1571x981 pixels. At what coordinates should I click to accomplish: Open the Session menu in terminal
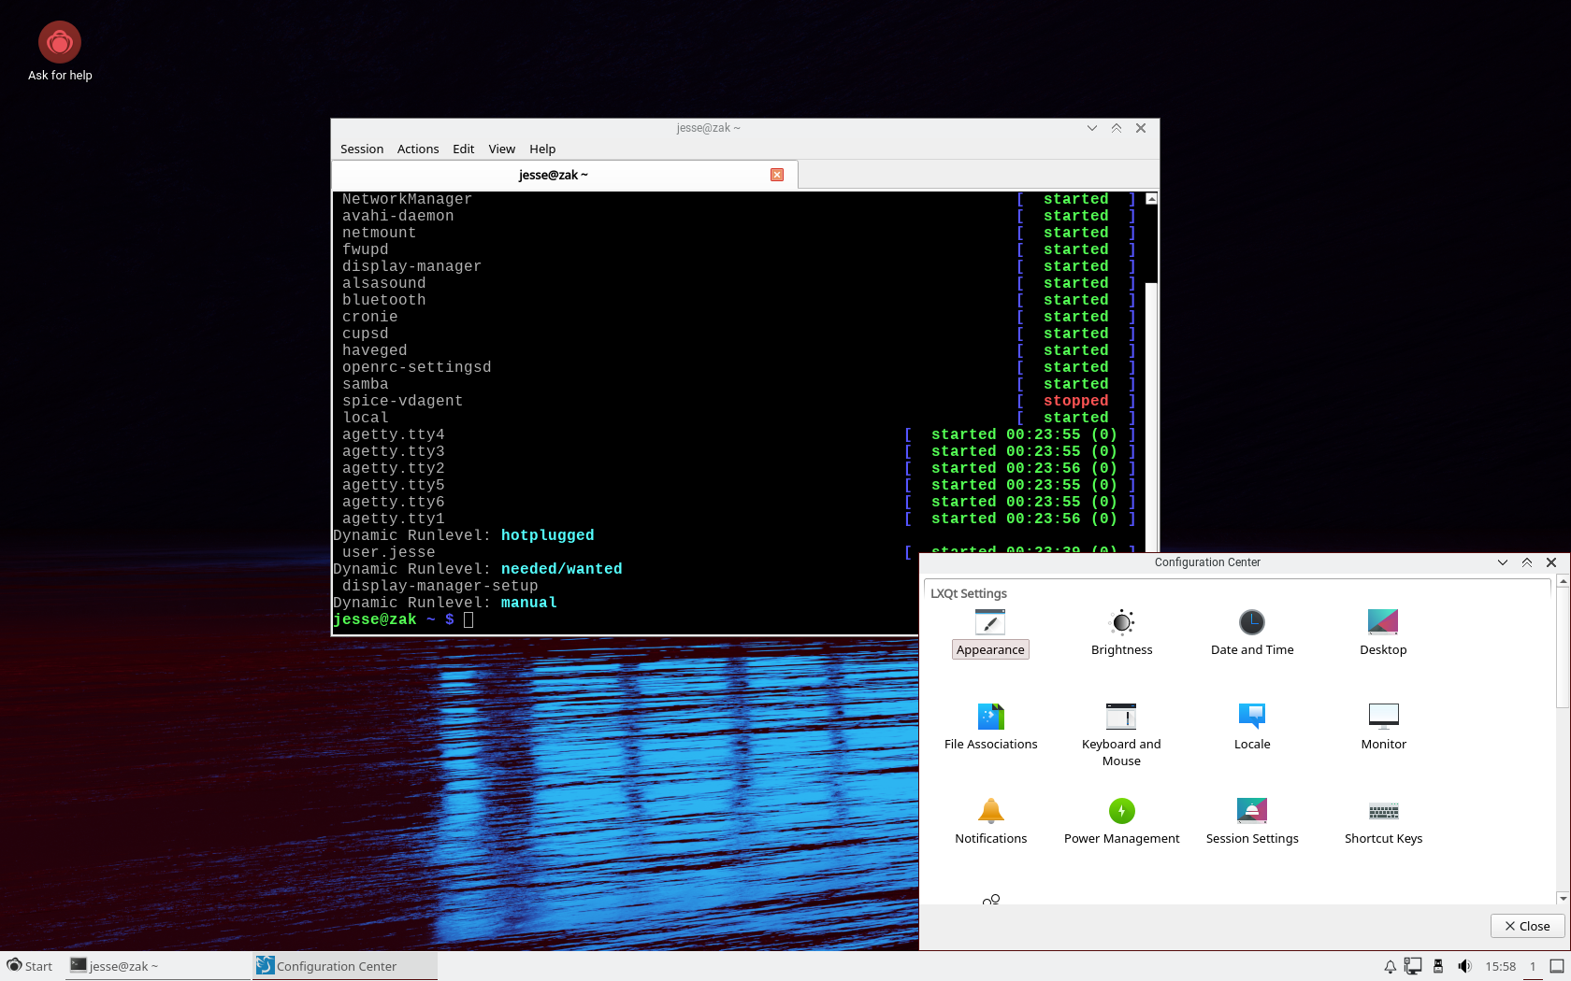click(362, 149)
